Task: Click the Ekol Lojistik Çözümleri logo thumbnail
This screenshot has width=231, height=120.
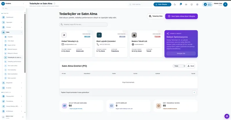Action: pos(99,35)
